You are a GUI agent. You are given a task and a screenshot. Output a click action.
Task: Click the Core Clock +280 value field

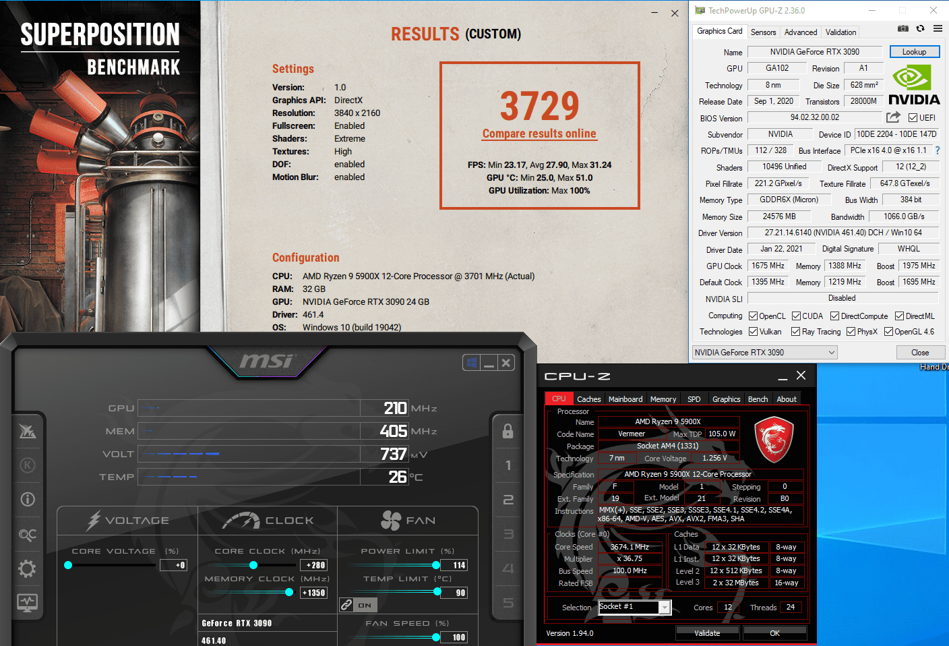coord(315,565)
